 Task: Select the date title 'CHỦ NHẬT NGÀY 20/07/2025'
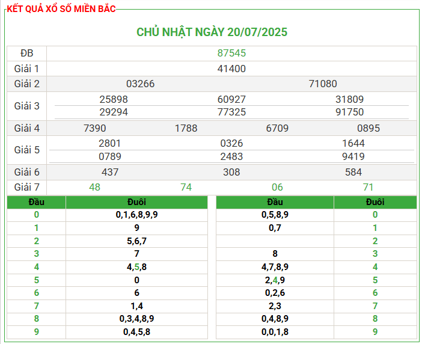212,32
